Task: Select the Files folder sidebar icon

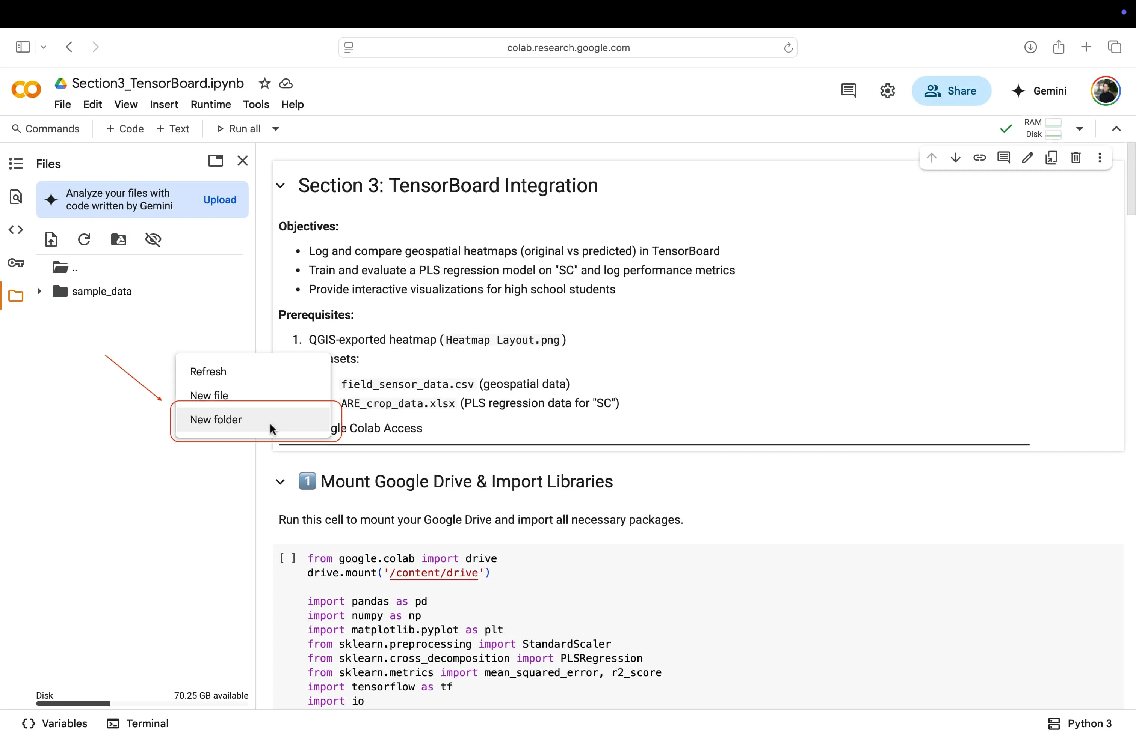Action: [16, 296]
